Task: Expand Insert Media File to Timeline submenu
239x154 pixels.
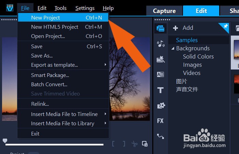Action: click(x=105, y=114)
